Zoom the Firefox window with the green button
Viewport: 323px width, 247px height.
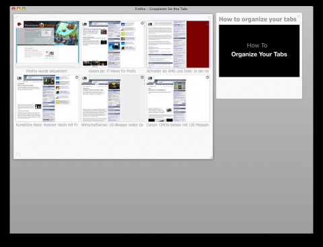[x=24, y=9]
